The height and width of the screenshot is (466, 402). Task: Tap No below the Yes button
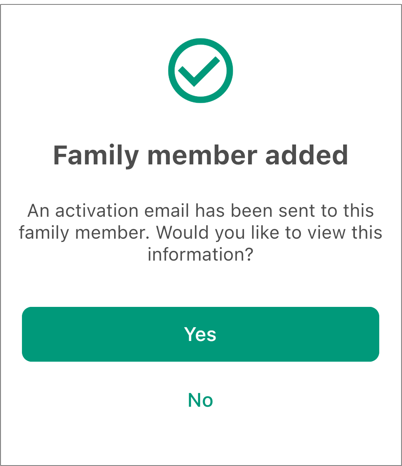click(x=201, y=400)
